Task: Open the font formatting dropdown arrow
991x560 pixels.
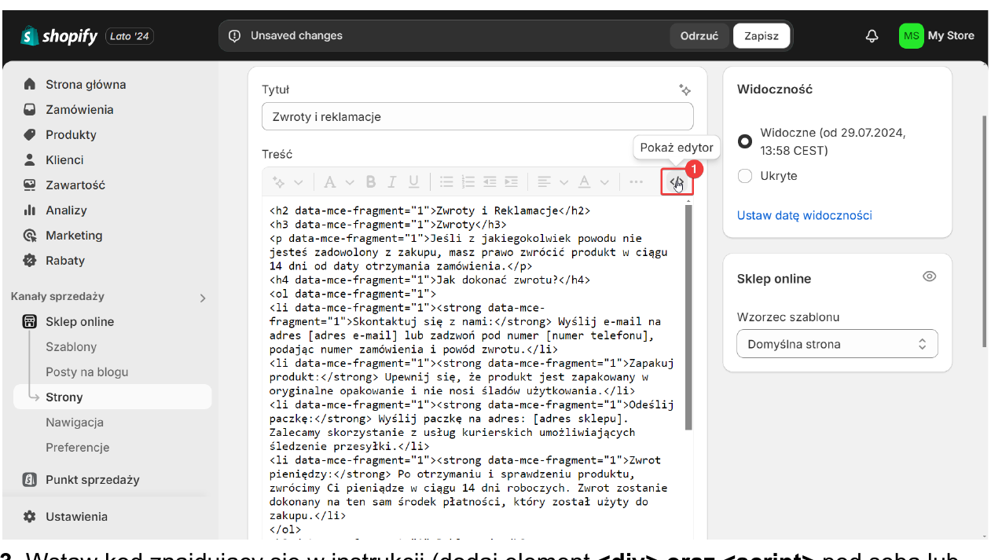Action: point(350,182)
